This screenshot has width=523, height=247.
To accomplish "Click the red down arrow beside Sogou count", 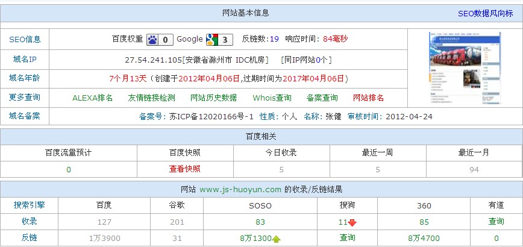I will pos(352,222).
